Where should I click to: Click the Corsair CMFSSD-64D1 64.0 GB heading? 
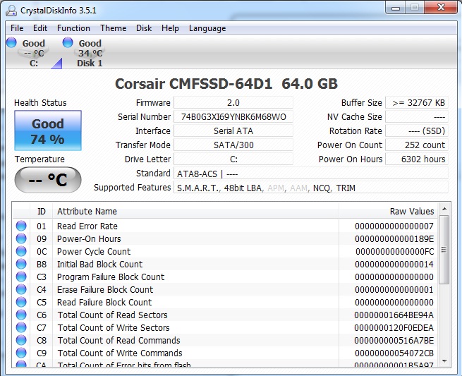[x=226, y=84]
